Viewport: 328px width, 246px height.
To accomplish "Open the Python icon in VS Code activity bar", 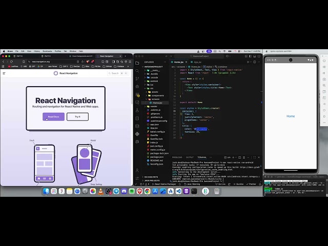I will (137, 134).
